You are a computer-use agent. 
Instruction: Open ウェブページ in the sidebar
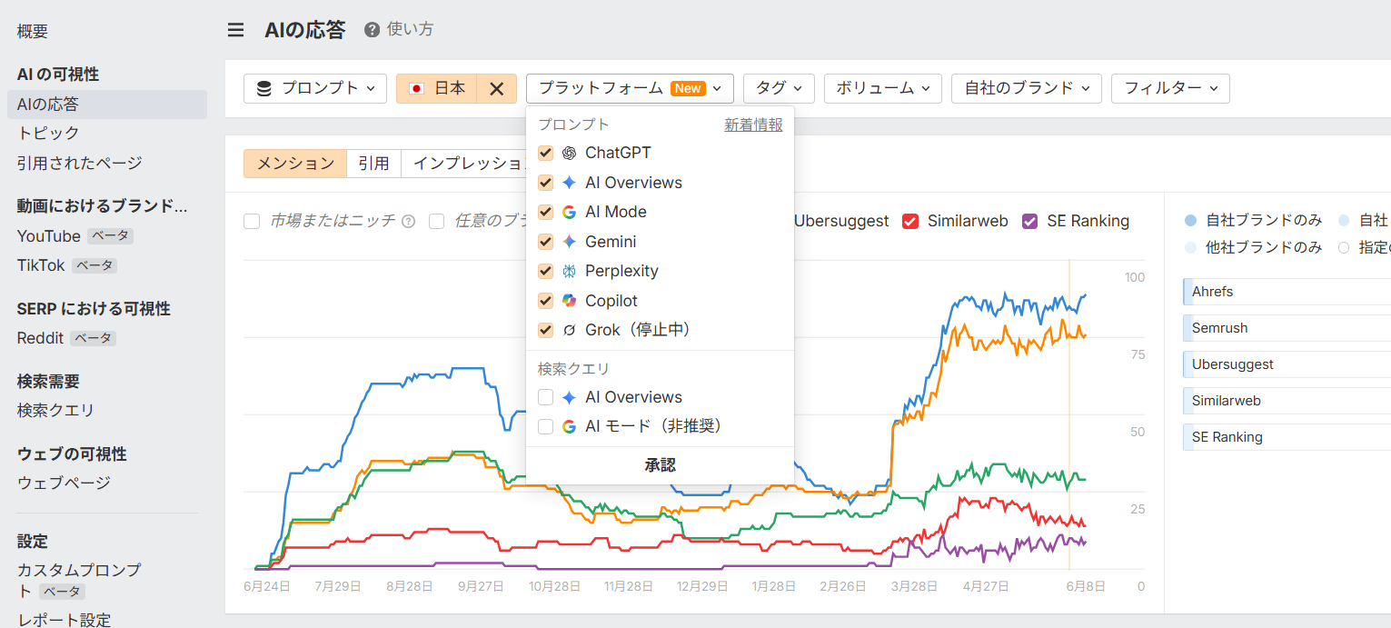[64, 483]
